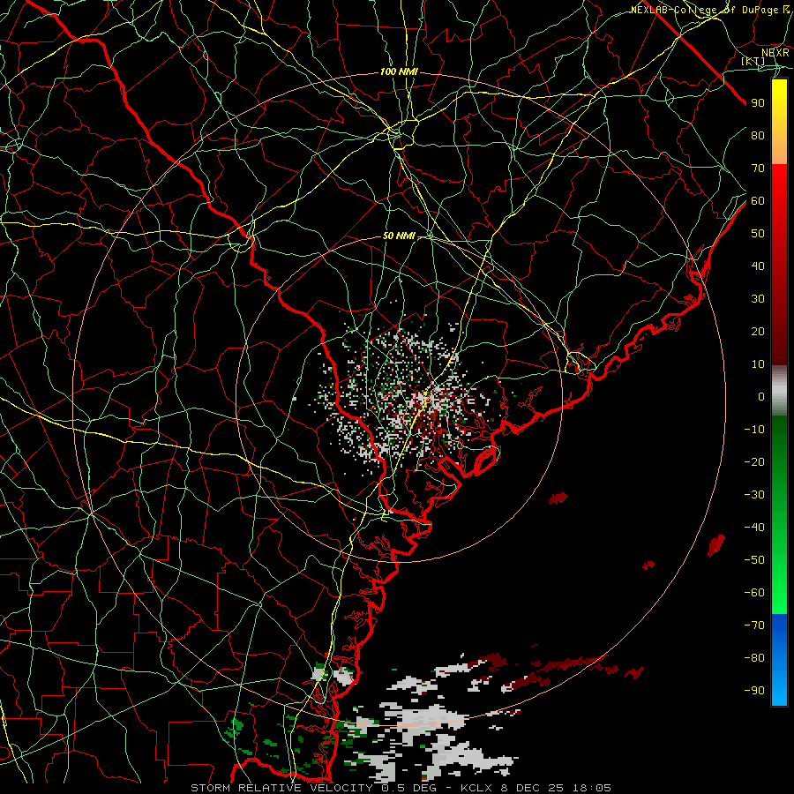This screenshot has width=794, height=794.
Task: Click the positive 20 scale value
Action: click(x=758, y=331)
